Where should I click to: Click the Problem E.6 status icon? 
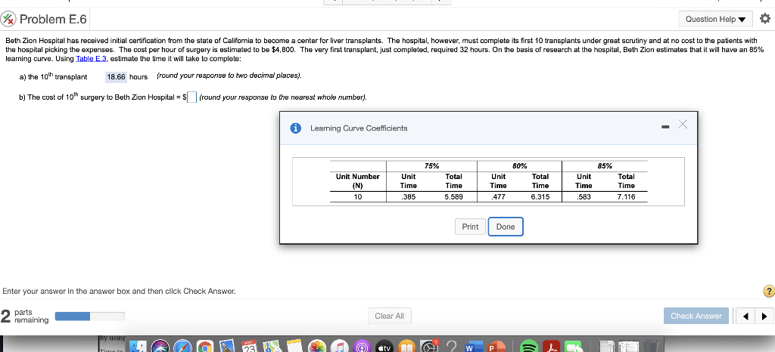coord(9,19)
